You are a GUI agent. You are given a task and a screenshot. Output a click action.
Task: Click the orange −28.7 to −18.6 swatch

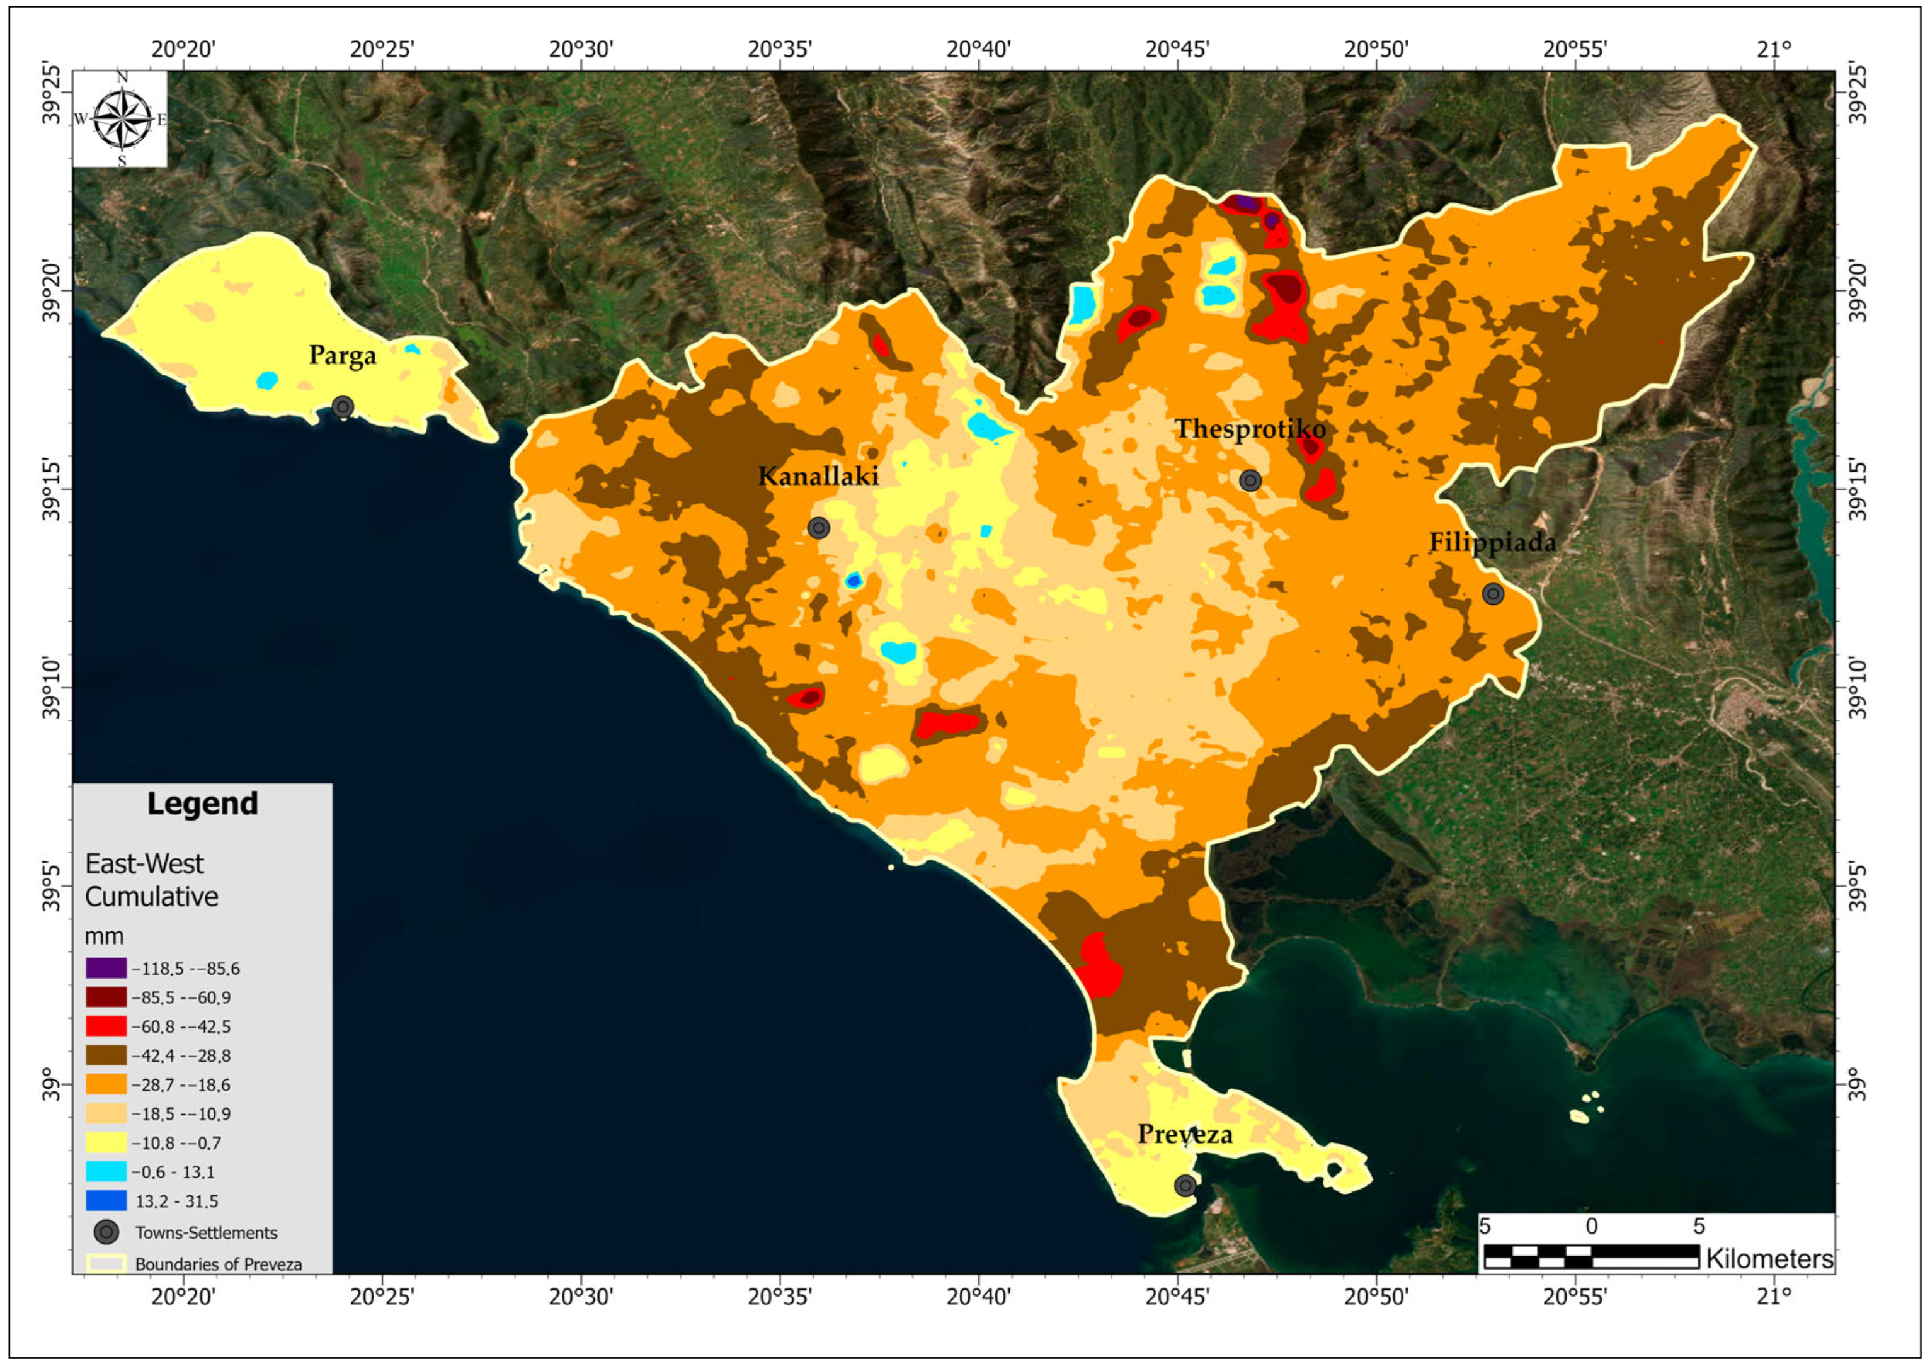point(106,1085)
